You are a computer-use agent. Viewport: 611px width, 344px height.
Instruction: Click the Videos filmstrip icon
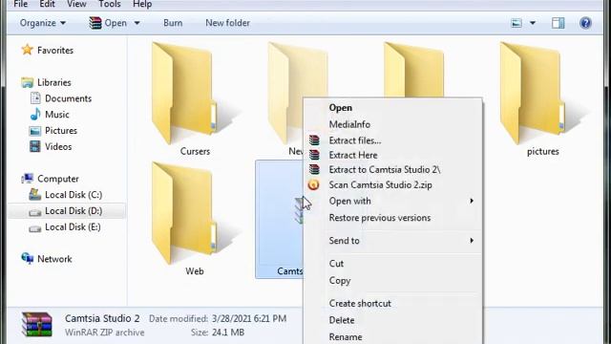35,146
